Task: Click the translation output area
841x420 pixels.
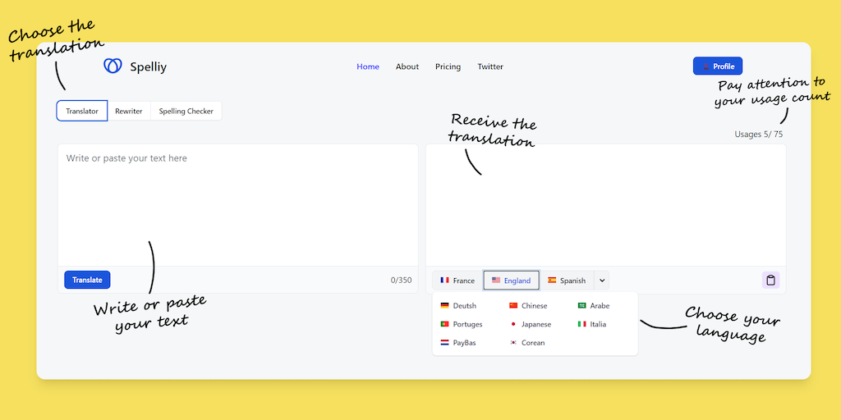Action: point(605,205)
